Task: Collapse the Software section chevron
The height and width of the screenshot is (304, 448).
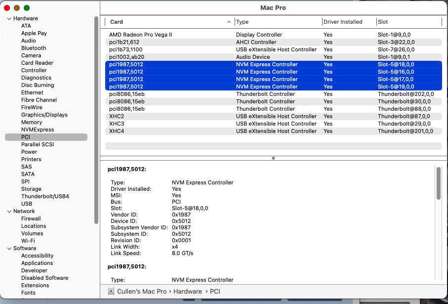Action: [x=9, y=249]
